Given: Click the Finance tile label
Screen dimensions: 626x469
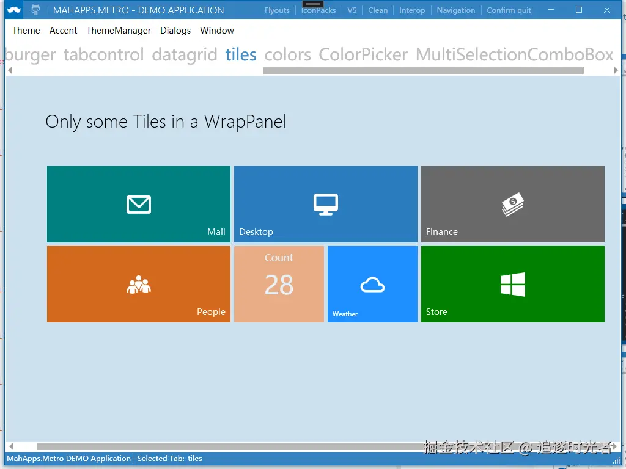Looking at the screenshot, I should point(441,231).
